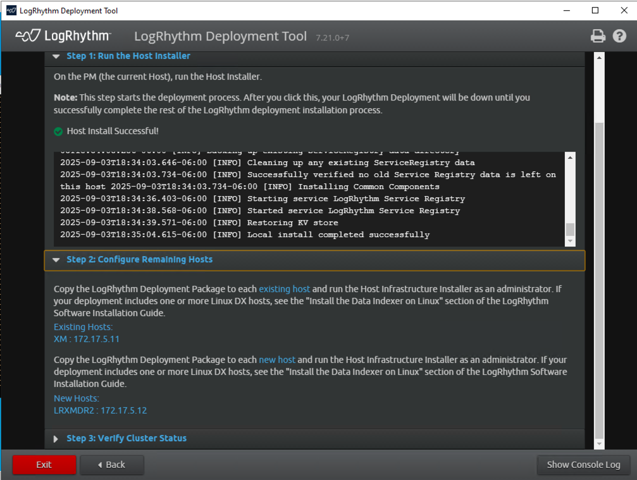
Task: Maximize the Deployment Tool window
Action: pyautogui.click(x=595, y=11)
